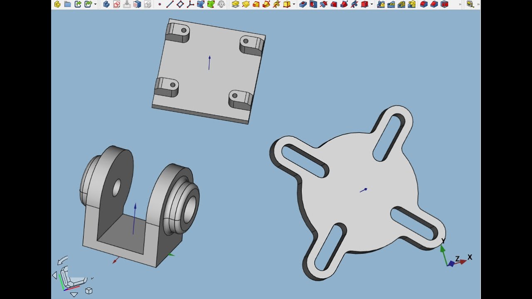Select the Chamfer tool
This screenshot has width=532, height=299.
434,4
